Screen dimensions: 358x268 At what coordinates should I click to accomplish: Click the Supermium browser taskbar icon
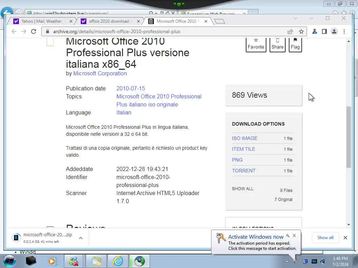pos(139,261)
